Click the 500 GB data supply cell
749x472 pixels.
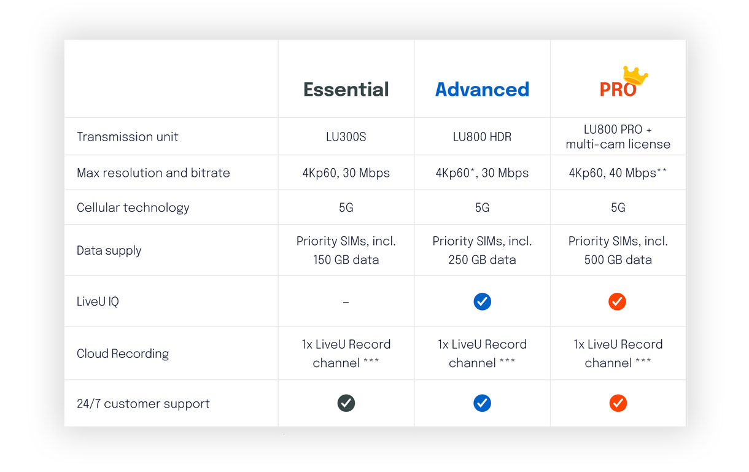[x=618, y=250]
